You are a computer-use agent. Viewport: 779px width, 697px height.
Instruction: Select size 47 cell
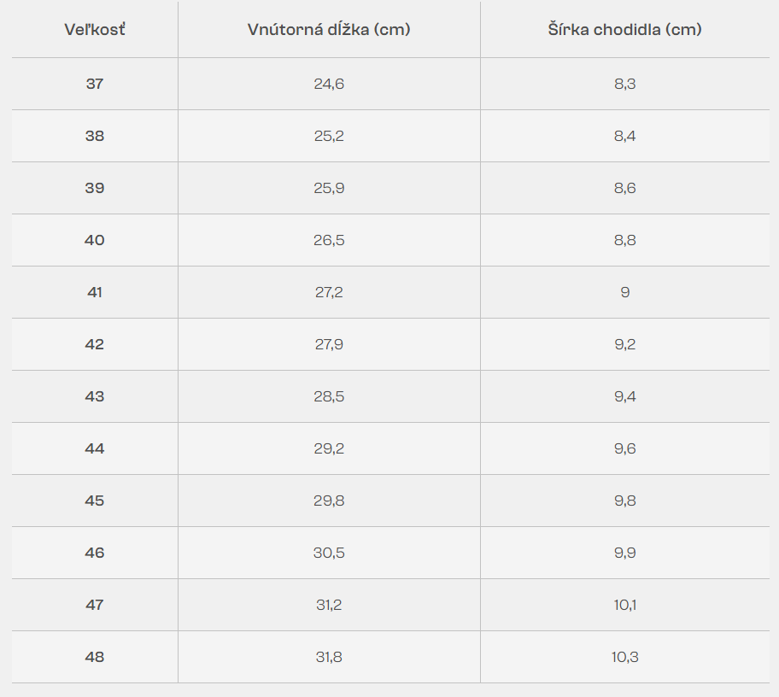point(95,605)
